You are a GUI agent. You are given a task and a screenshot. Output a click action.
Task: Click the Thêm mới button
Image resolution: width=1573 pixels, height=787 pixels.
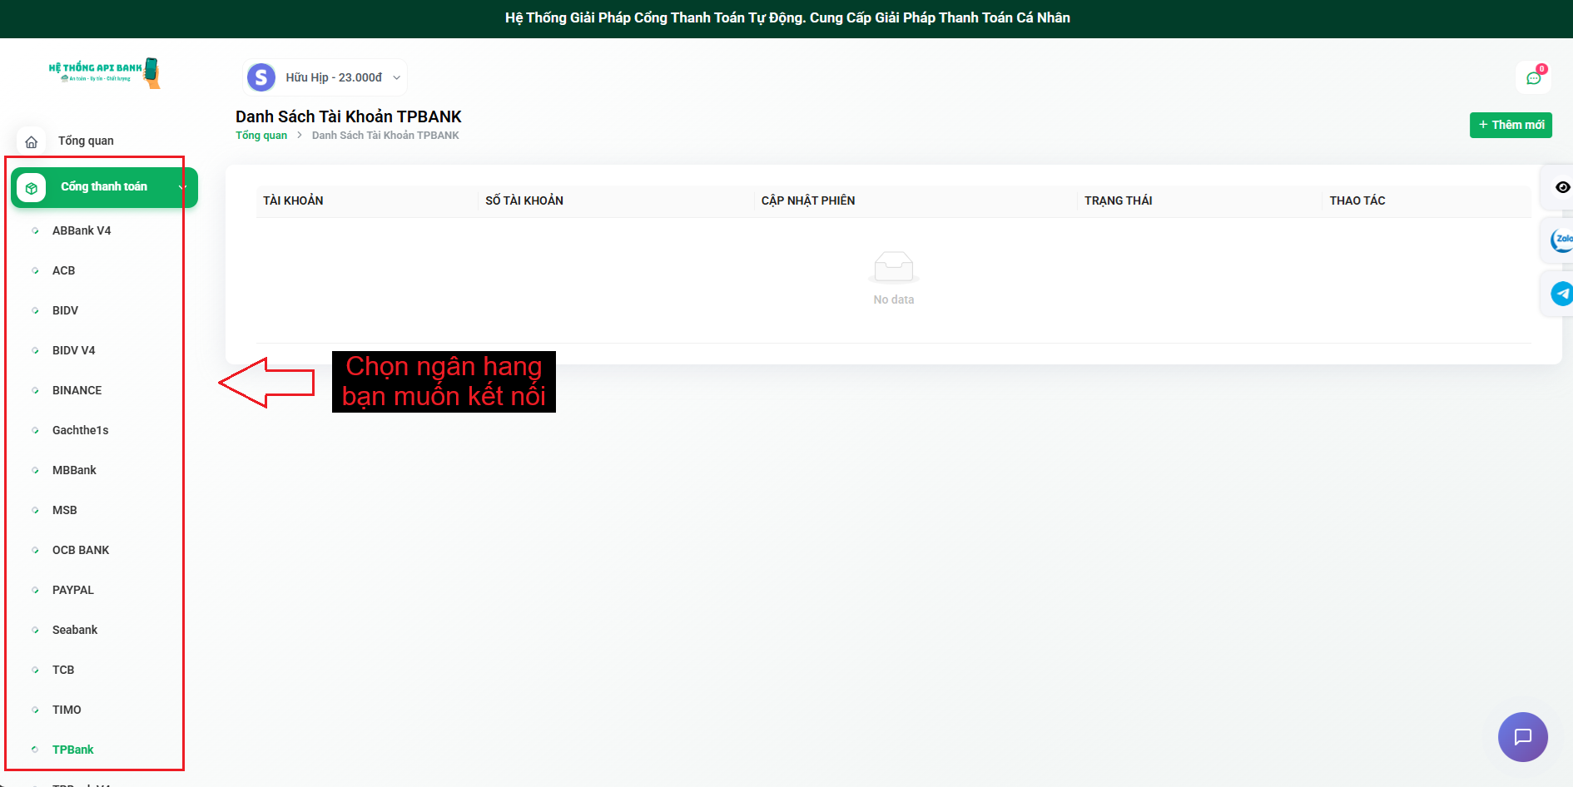pyautogui.click(x=1510, y=125)
